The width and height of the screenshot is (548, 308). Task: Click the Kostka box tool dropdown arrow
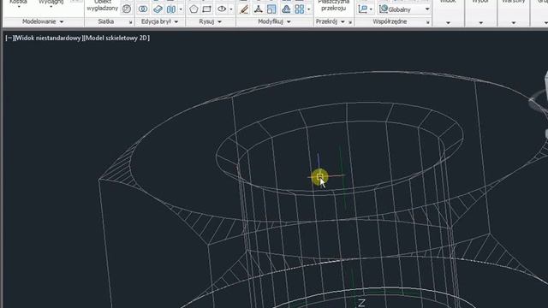coord(19,7)
